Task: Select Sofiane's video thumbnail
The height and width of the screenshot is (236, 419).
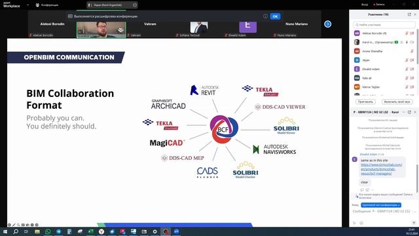Action: 199,28
